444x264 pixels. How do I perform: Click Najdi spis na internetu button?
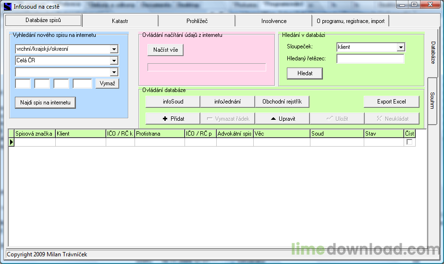(45, 103)
